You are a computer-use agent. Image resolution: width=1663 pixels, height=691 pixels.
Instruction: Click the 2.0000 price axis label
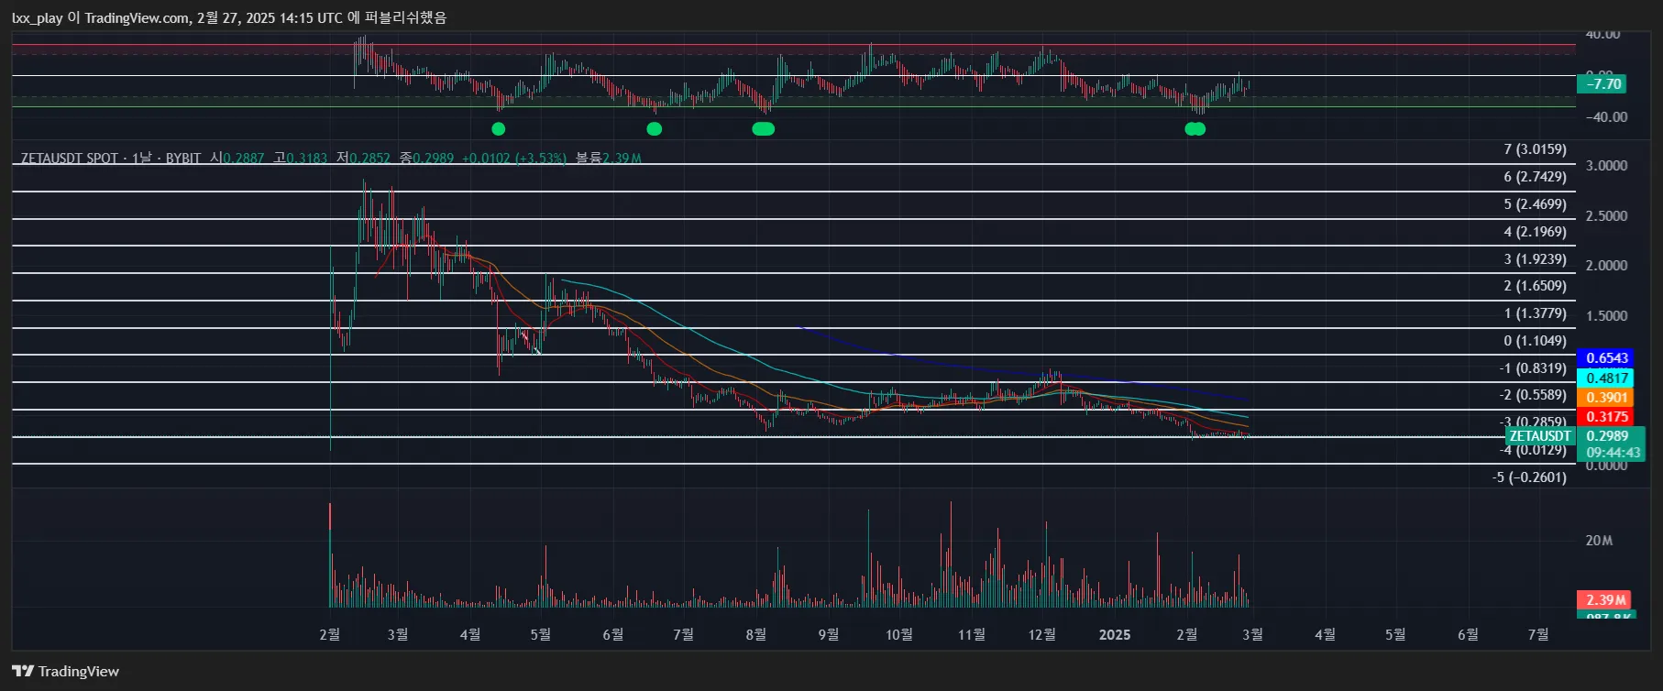[1606, 266]
